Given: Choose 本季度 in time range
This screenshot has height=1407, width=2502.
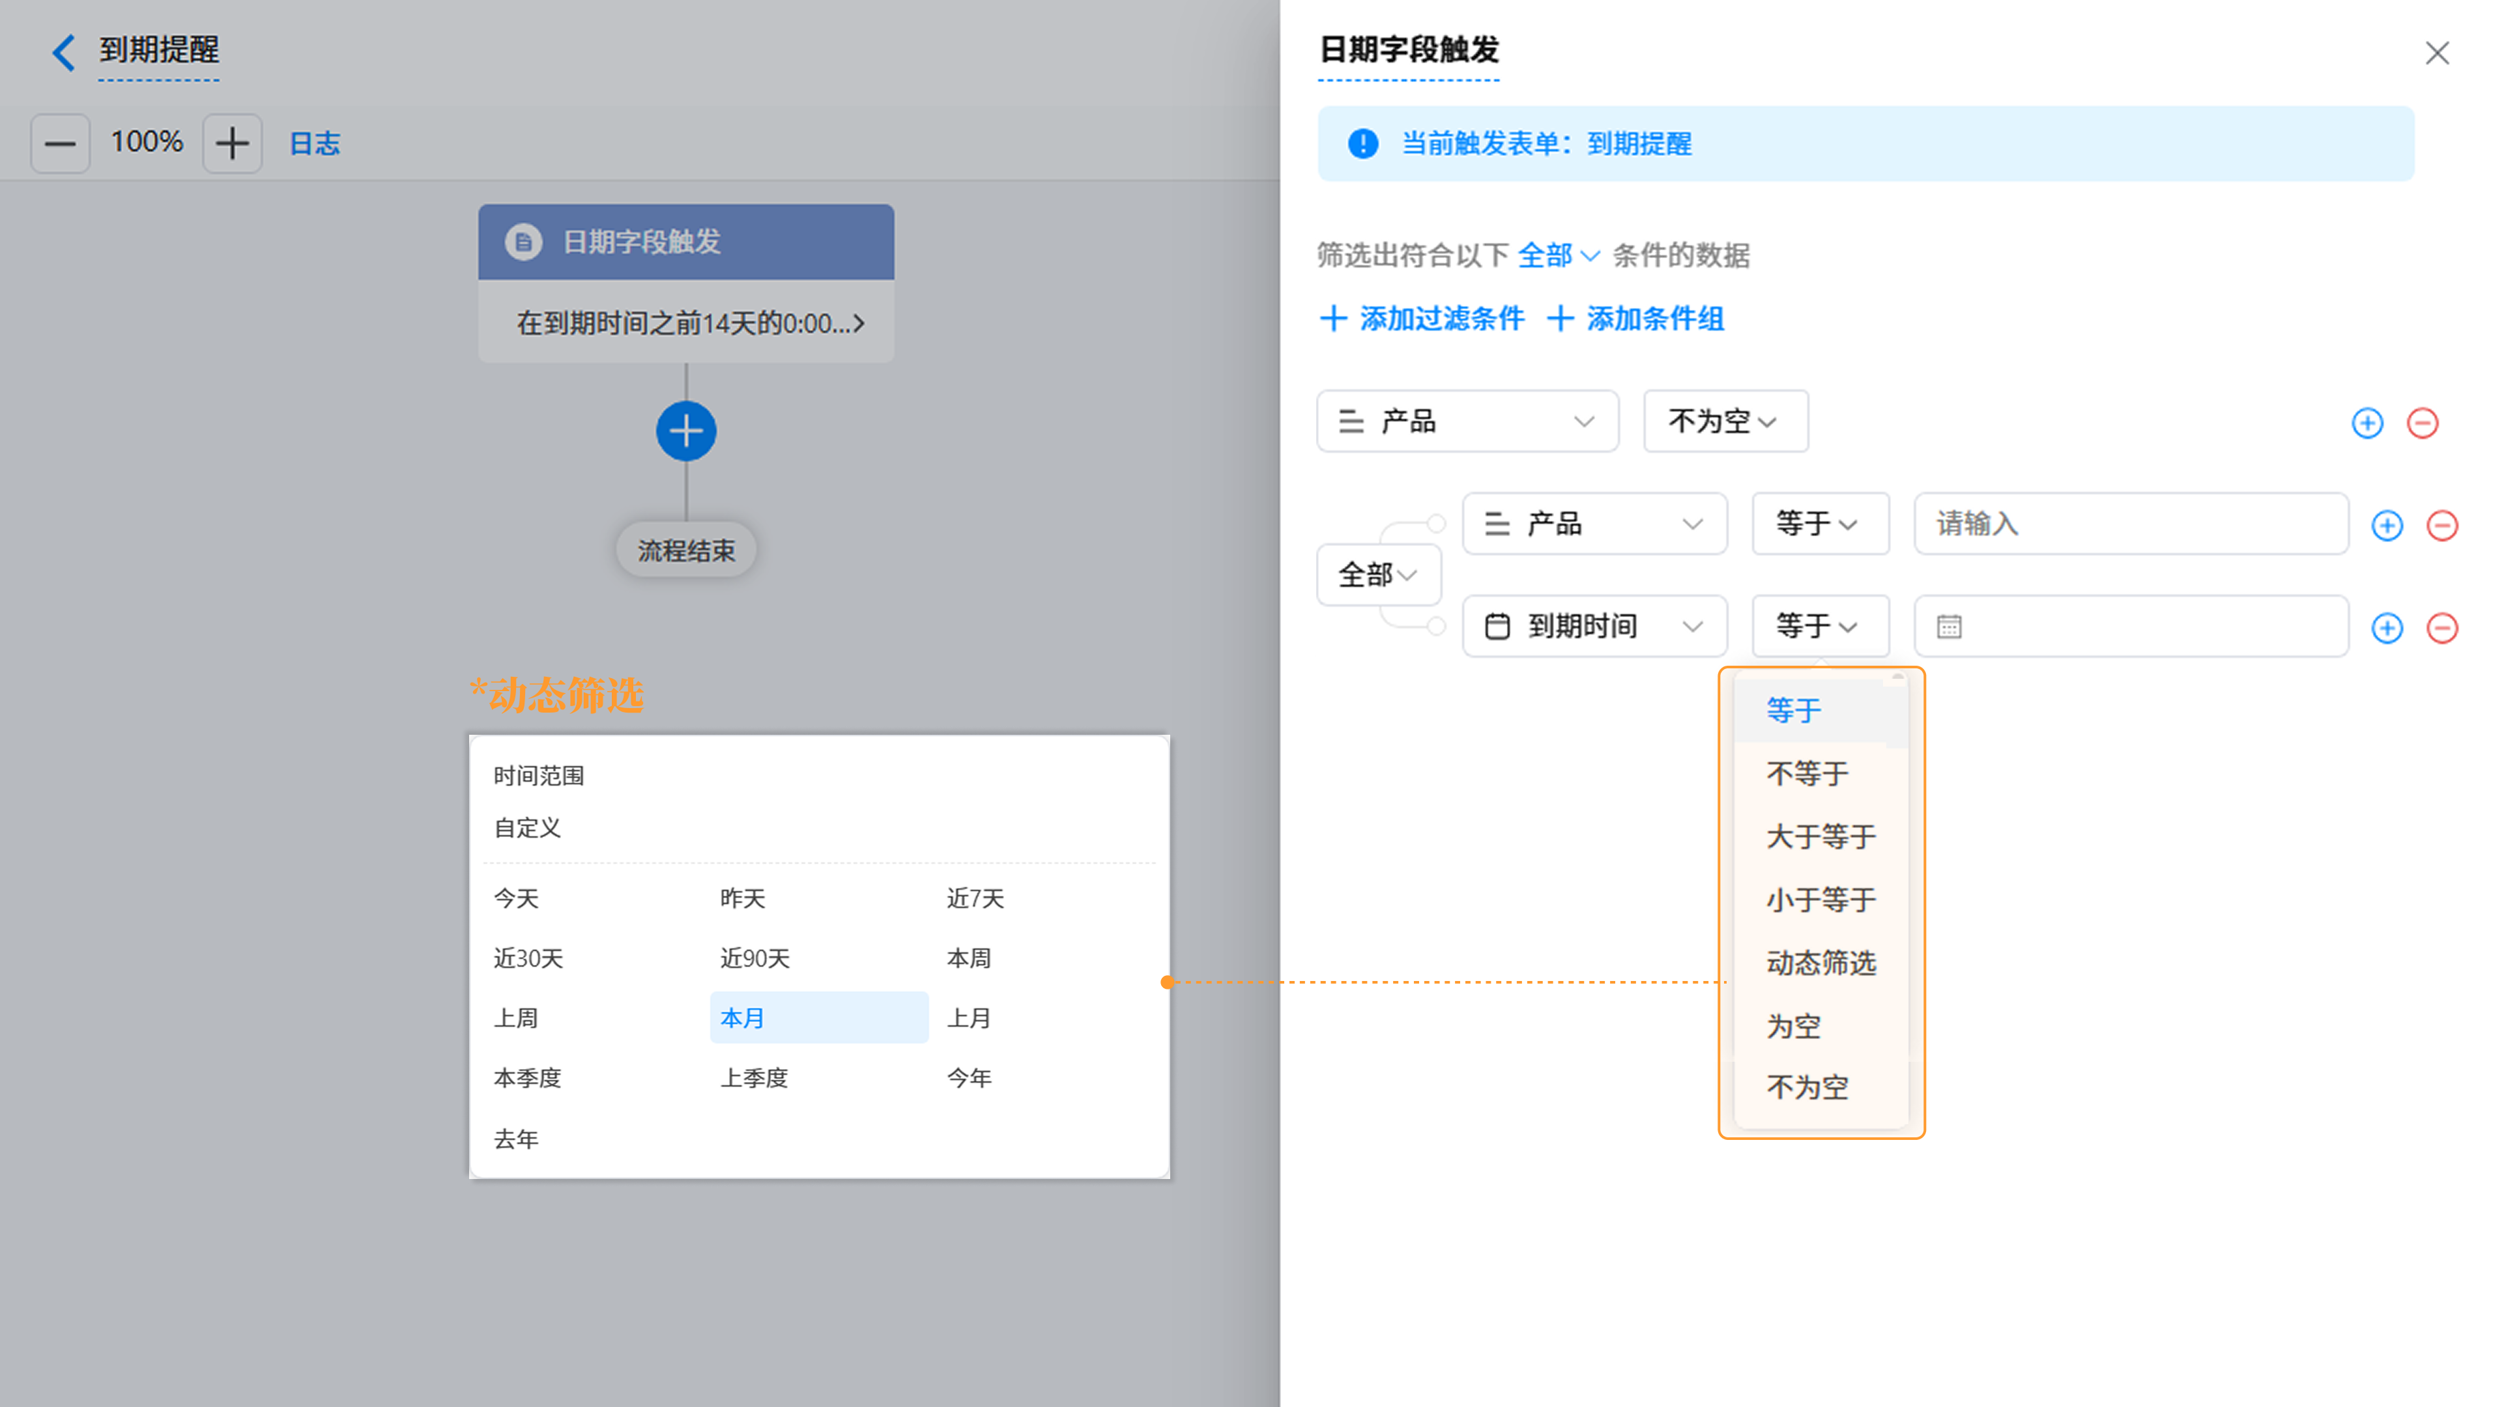Looking at the screenshot, I should (x=527, y=1078).
